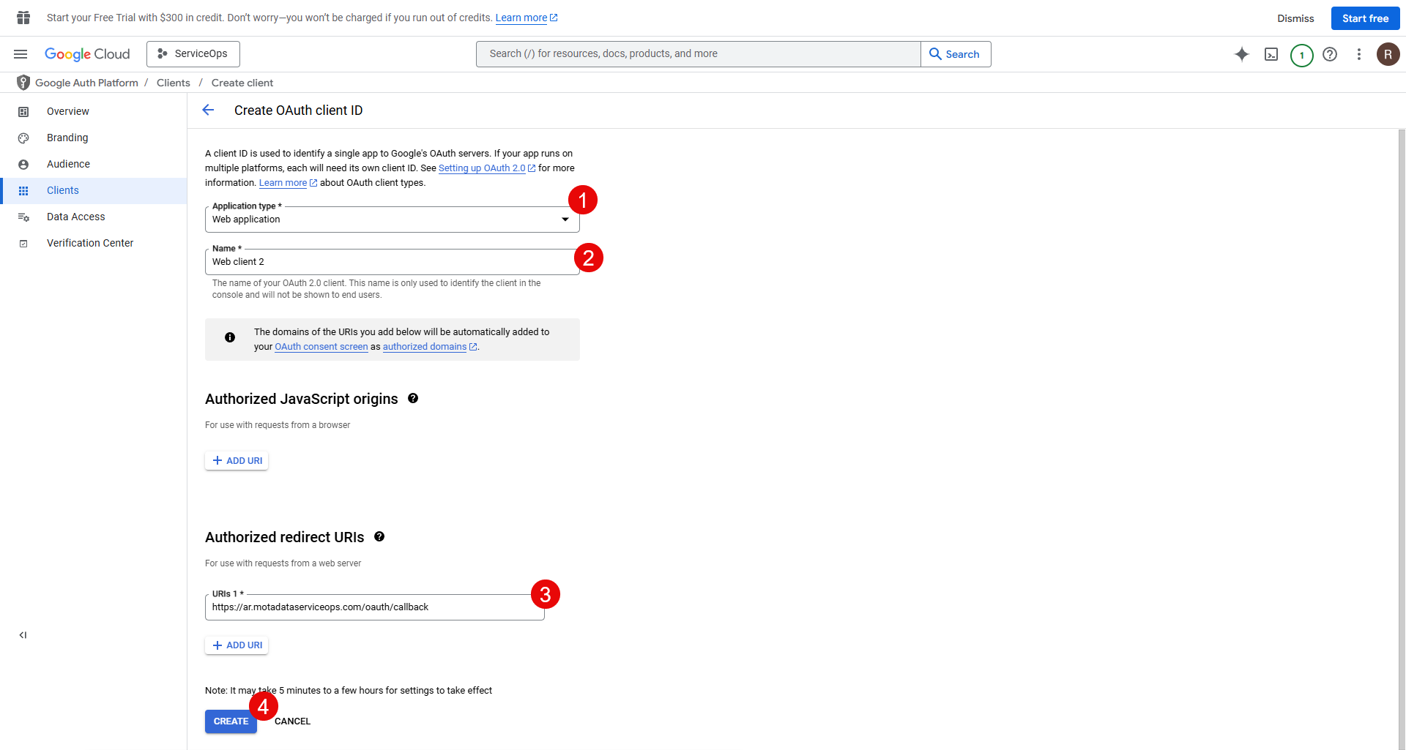Go to Branding in the sidebar

point(67,138)
